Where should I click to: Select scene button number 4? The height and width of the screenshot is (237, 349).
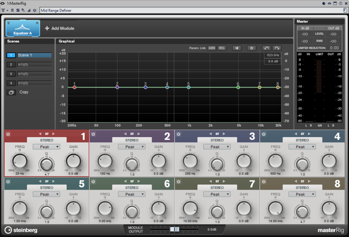[x=11, y=83]
